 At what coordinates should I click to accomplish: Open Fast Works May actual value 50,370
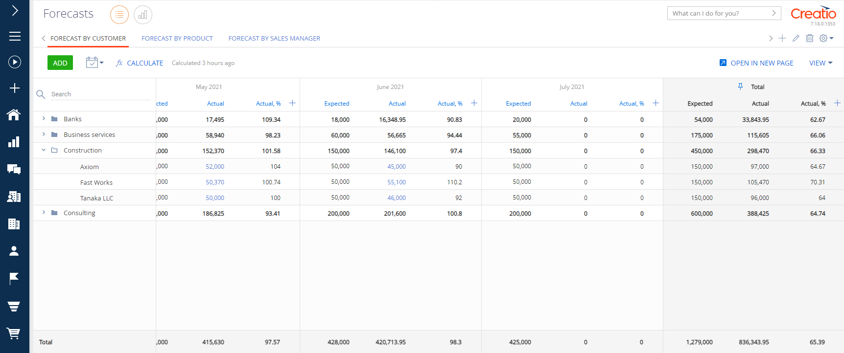[215, 182]
